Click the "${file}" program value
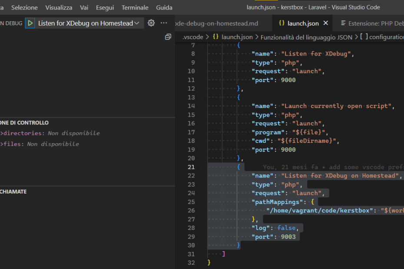This screenshot has width=404, height=269. [x=308, y=132]
